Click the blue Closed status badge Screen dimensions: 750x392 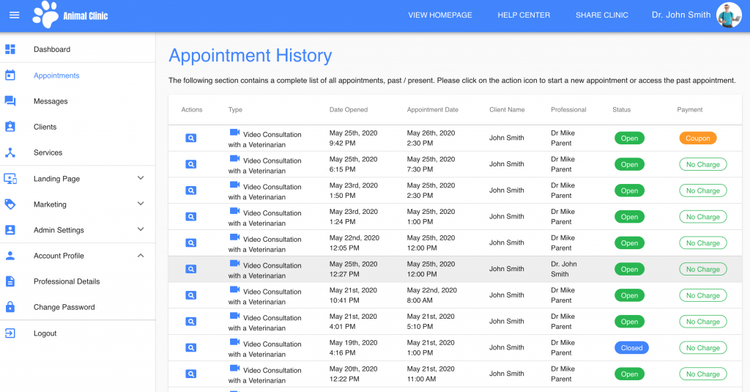click(631, 348)
